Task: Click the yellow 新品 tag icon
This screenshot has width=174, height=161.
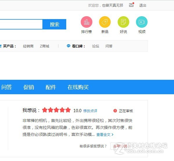Action: 105,22
